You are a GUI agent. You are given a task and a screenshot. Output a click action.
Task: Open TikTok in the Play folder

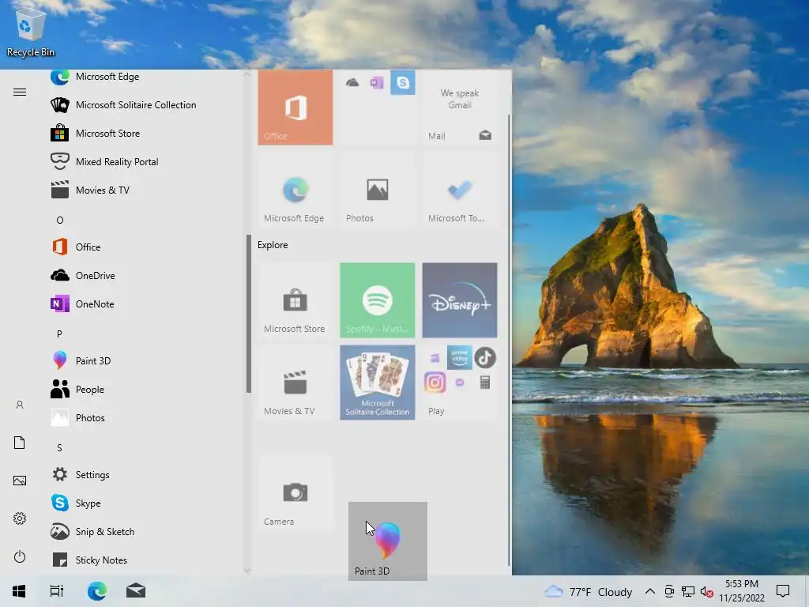[485, 358]
